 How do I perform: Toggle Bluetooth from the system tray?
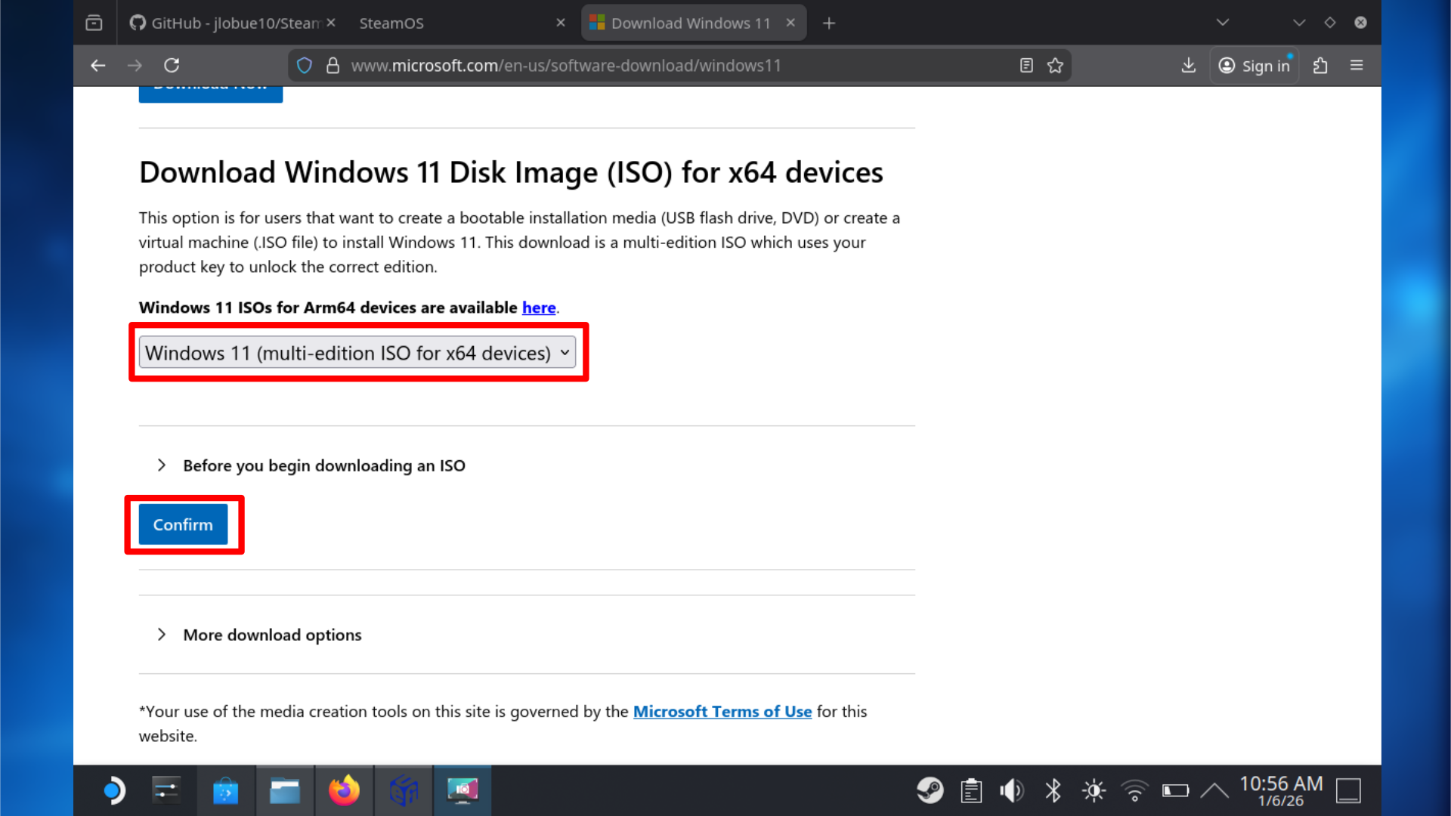tap(1053, 790)
